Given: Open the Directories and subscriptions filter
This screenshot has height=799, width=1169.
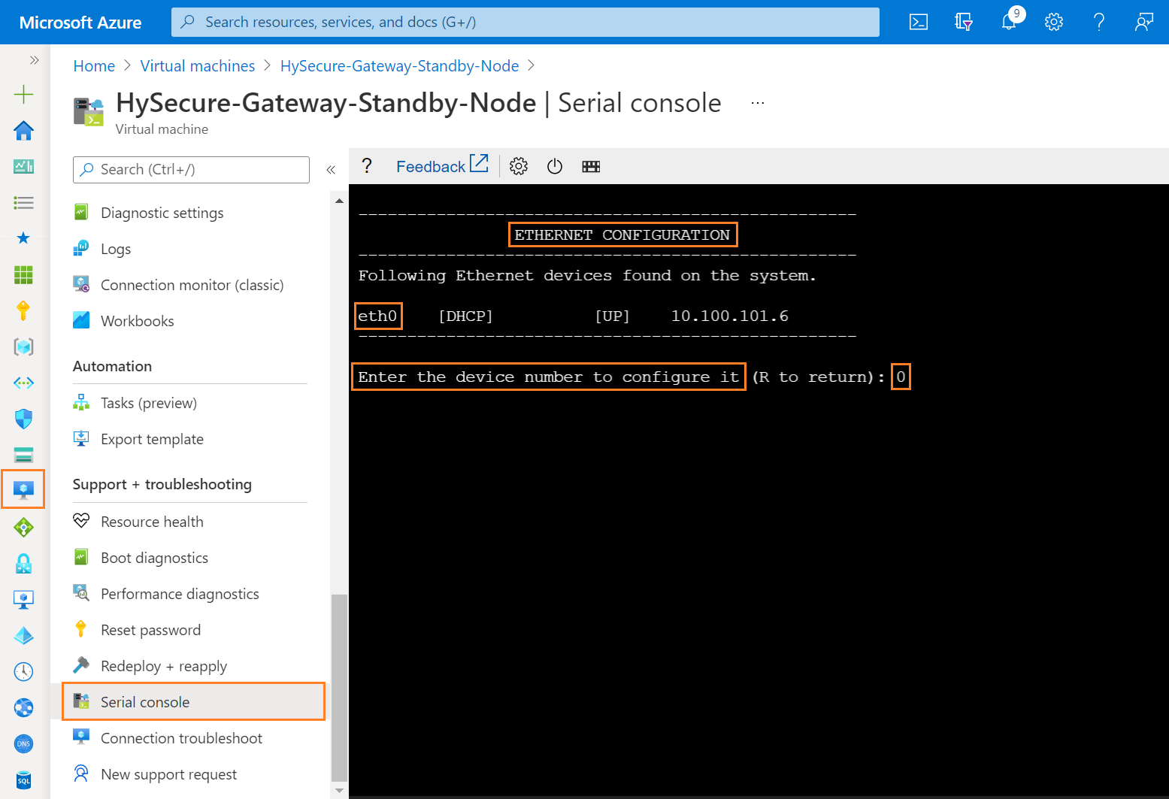Looking at the screenshot, I should pyautogui.click(x=964, y=22).
